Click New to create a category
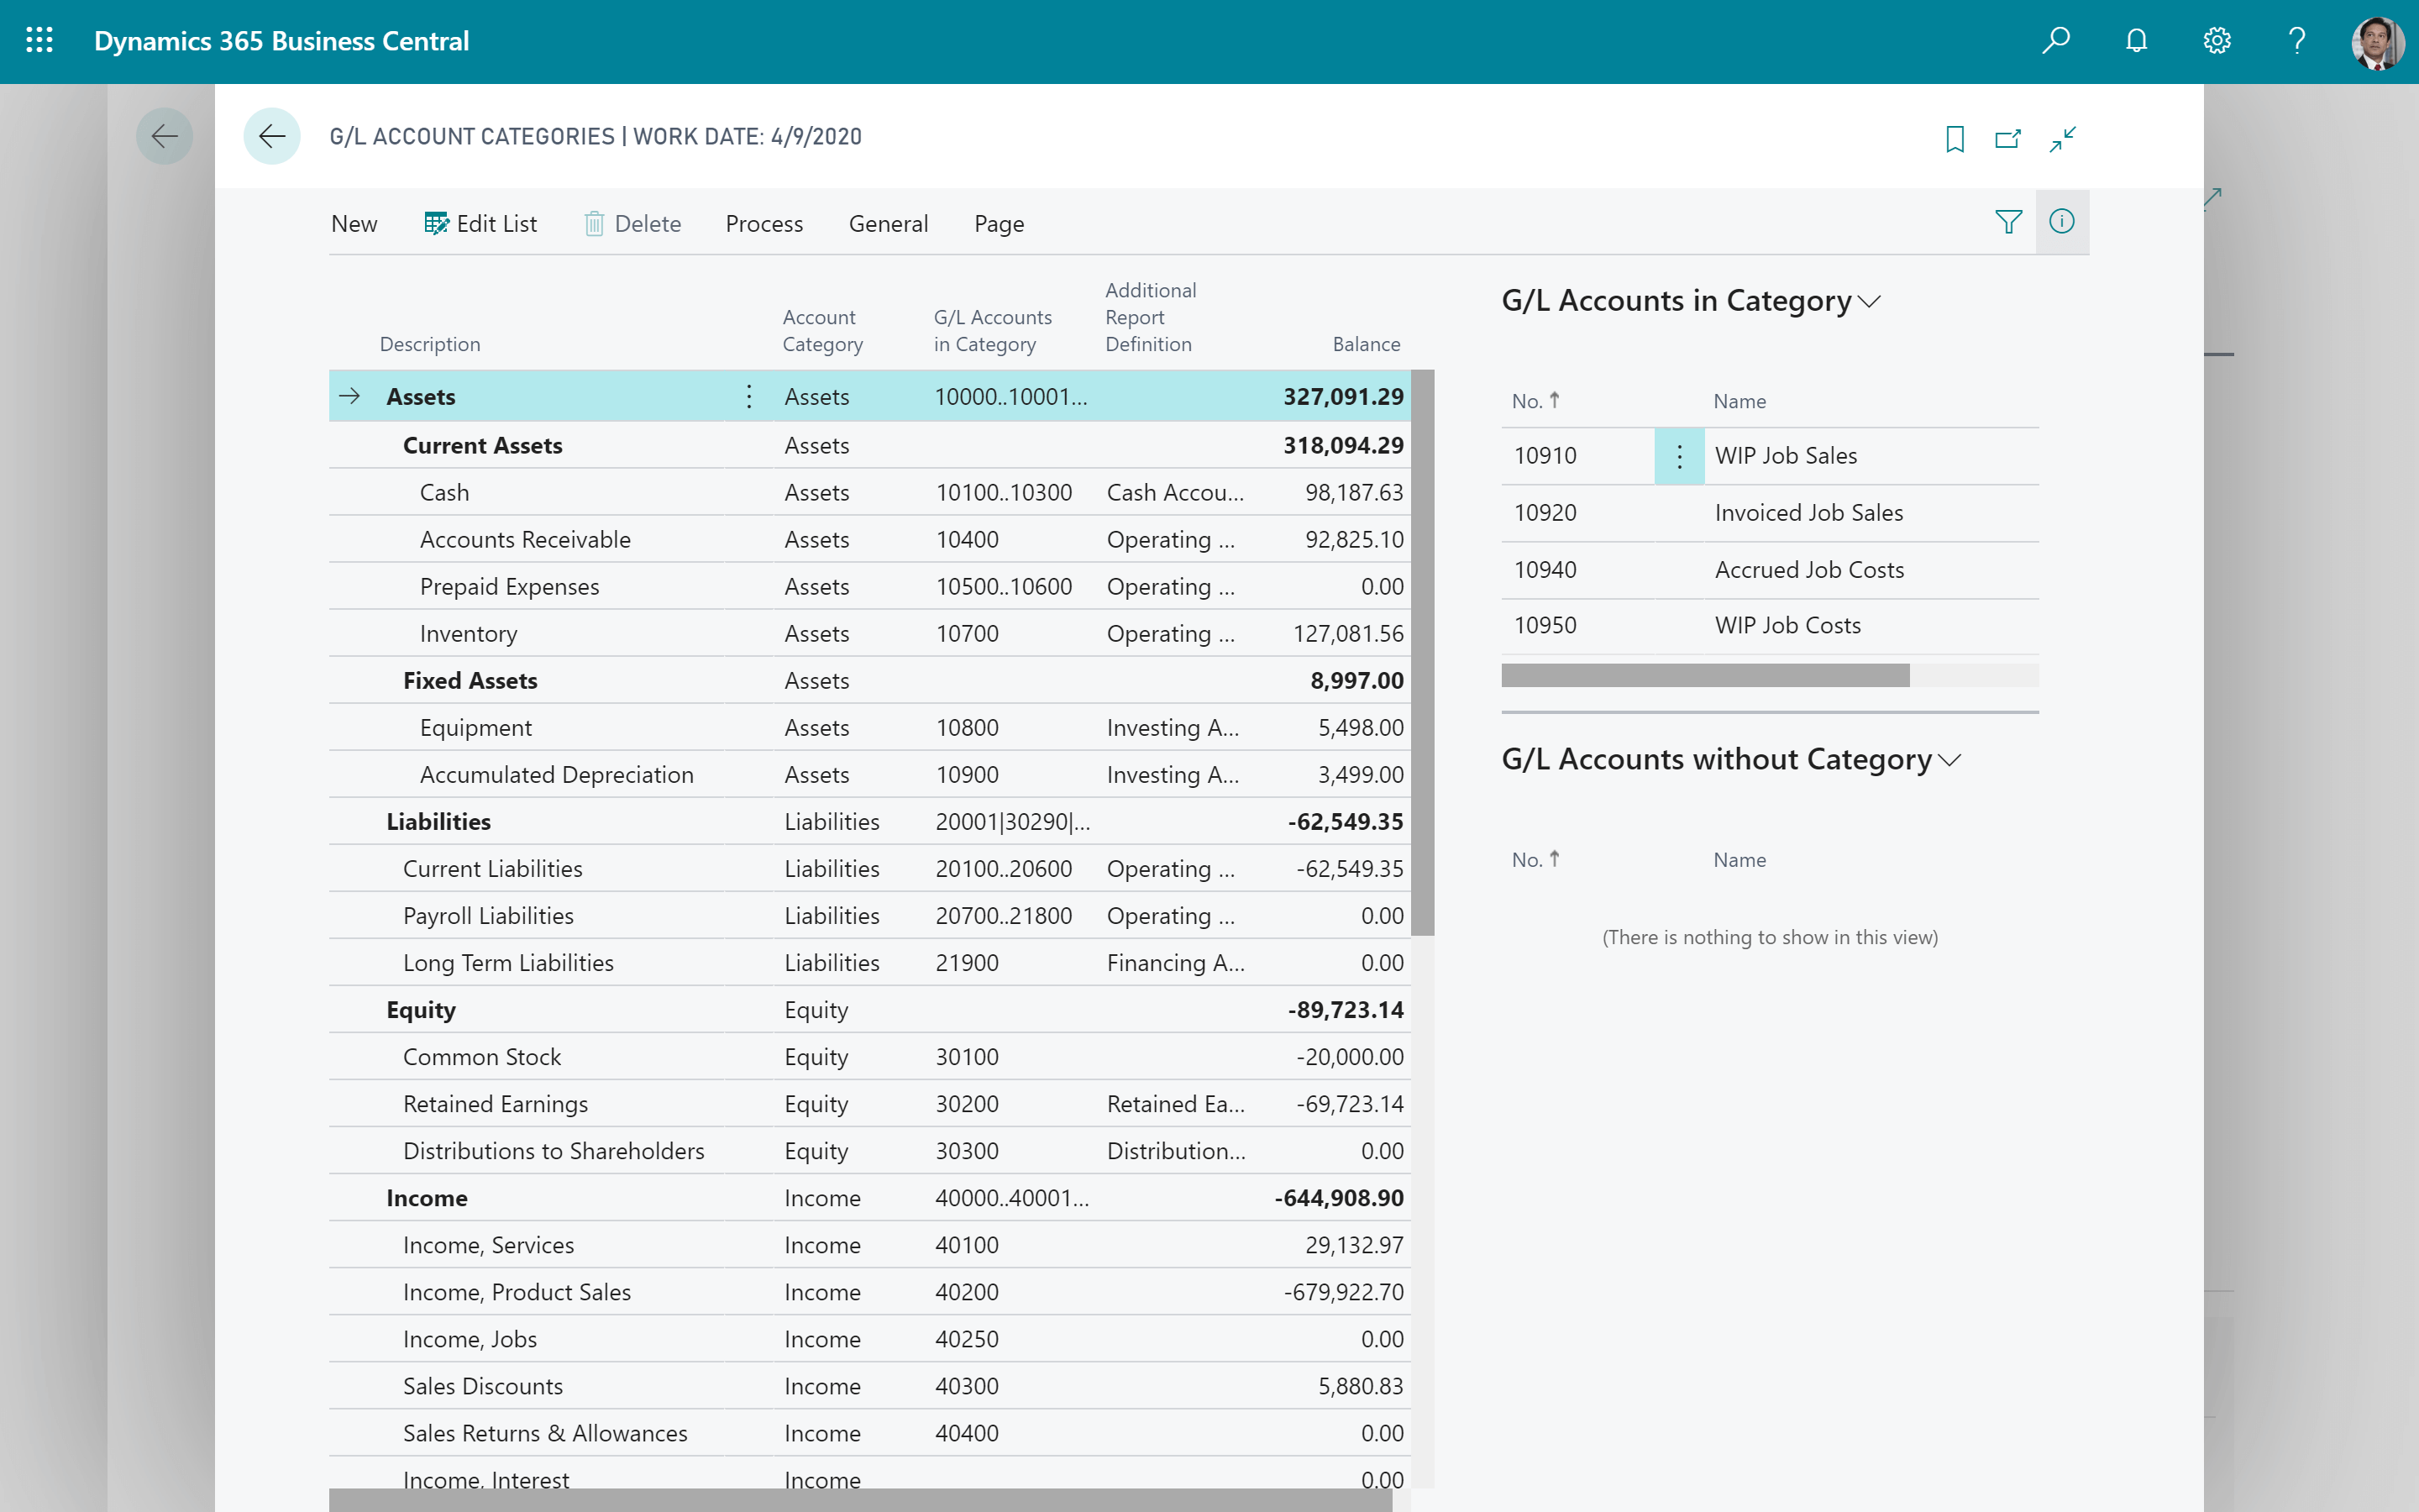The image size is (2419, 1512). click(x=354, y=223)
